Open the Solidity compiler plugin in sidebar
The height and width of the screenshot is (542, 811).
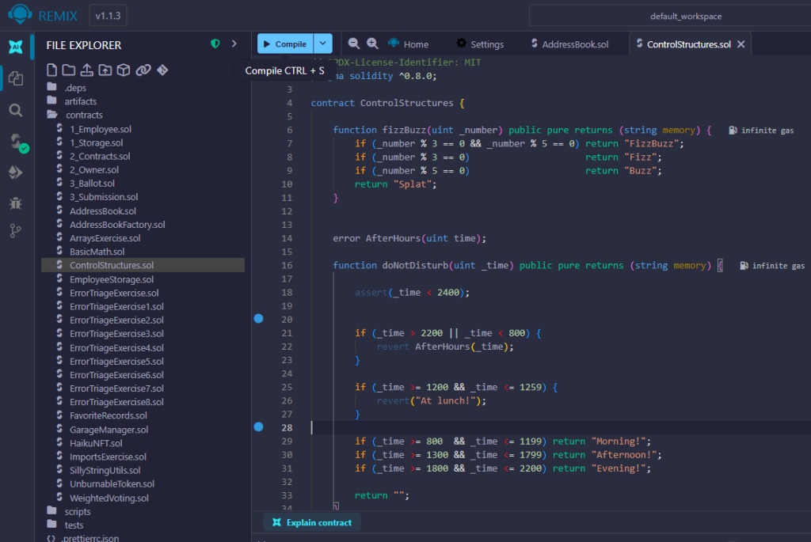(x=16, y=142)
